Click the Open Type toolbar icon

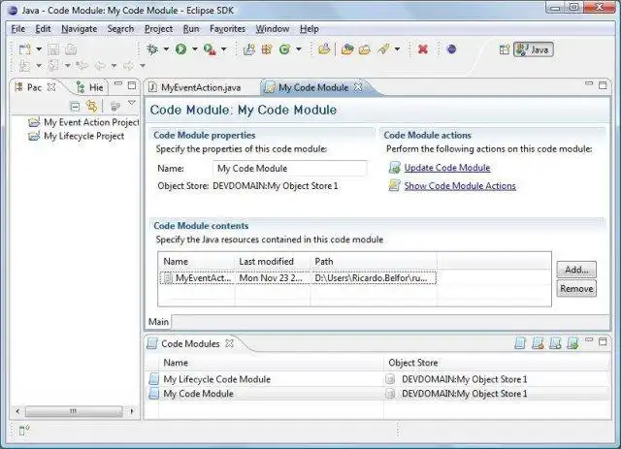point(324,49)
